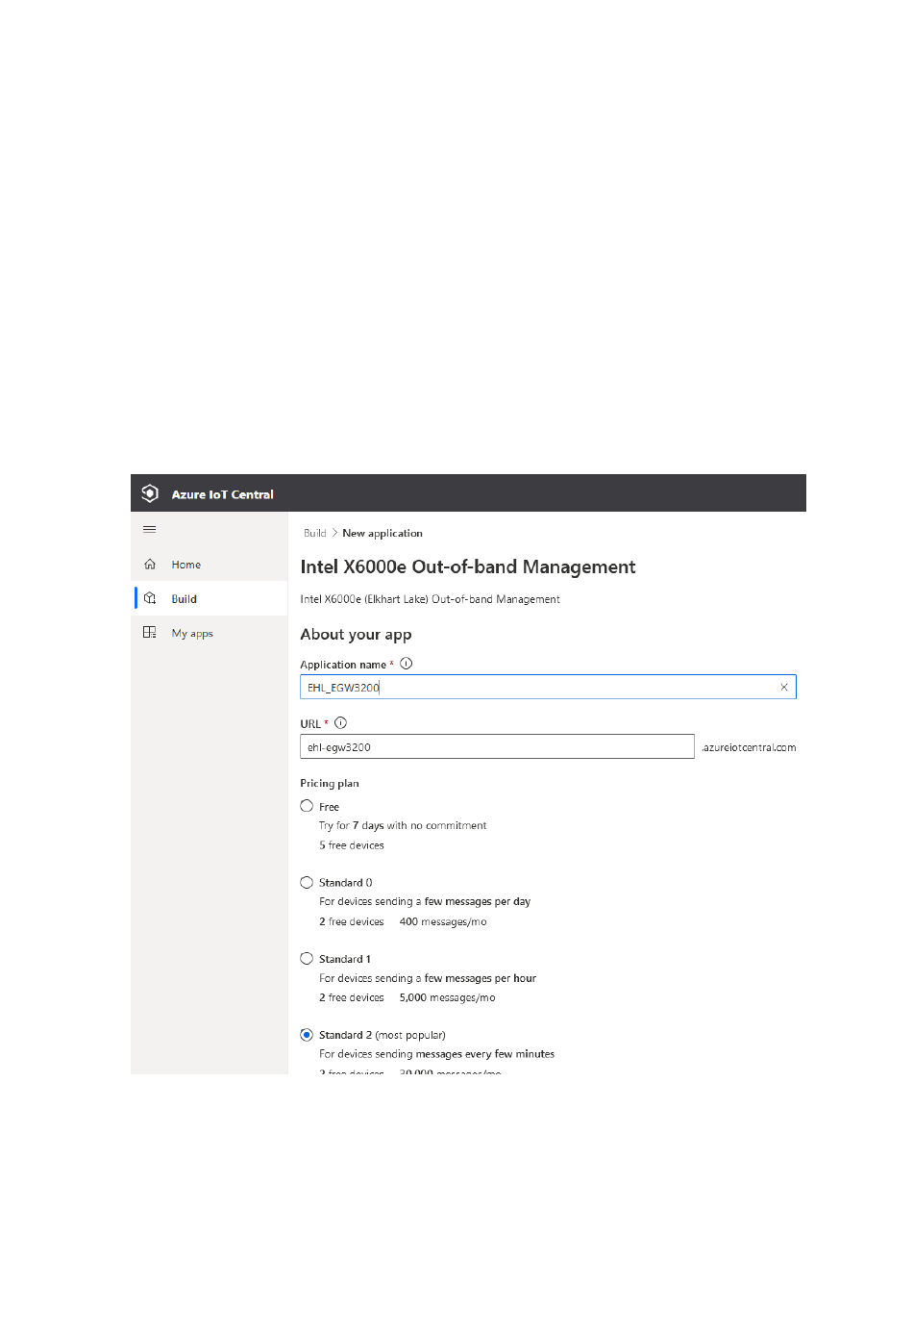
Task: Open My apps in the sidebar
Action: (x=210, y=633)
